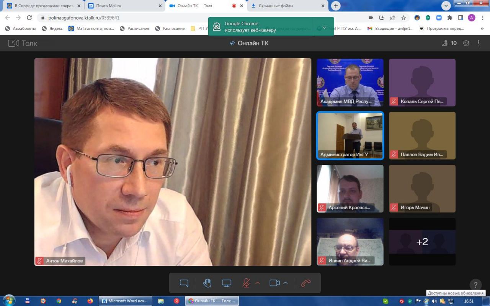Leave the call with red phone button
Screen dimensions: 490x306
click(x=305, y=283)
